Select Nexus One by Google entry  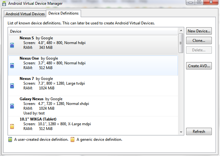pyautogui.click(x=93, y=66)
